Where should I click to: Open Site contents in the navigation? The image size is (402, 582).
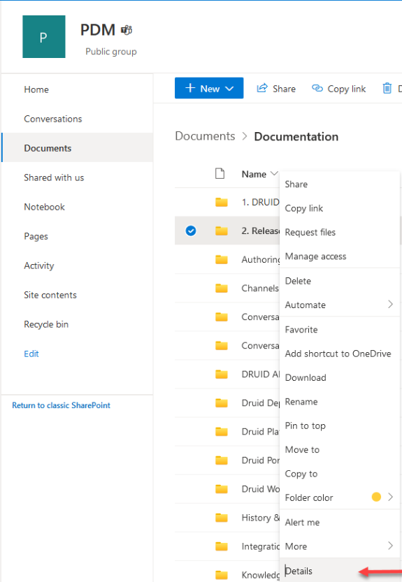[50, 295]
